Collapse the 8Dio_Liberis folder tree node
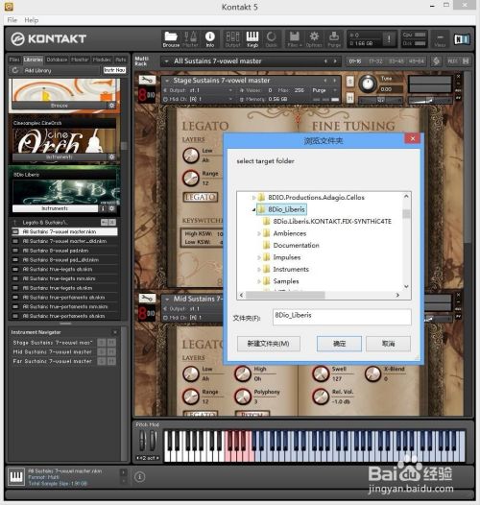The width and height of the screenshot is (480, 505). coord(253,209)
